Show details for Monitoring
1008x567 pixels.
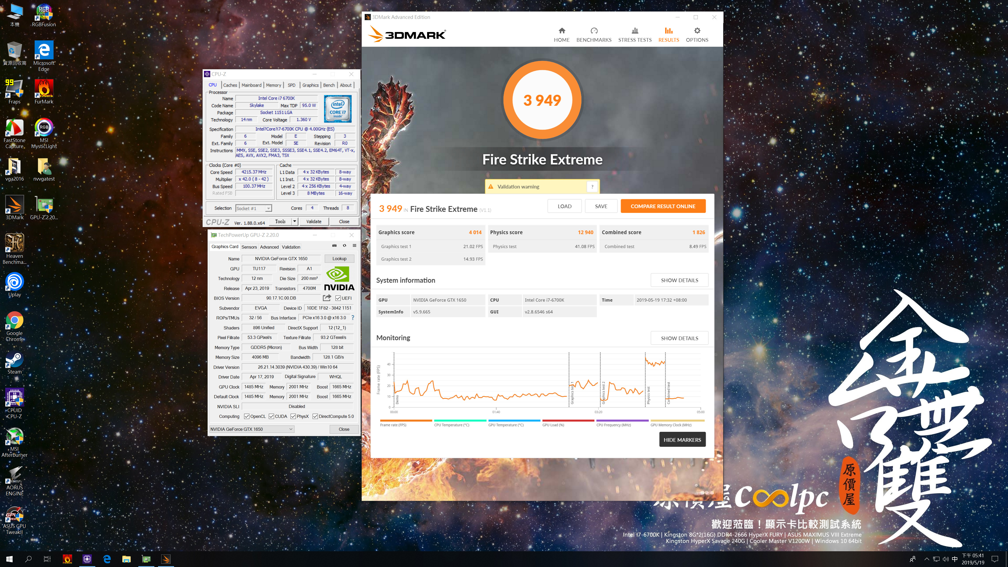679,338
